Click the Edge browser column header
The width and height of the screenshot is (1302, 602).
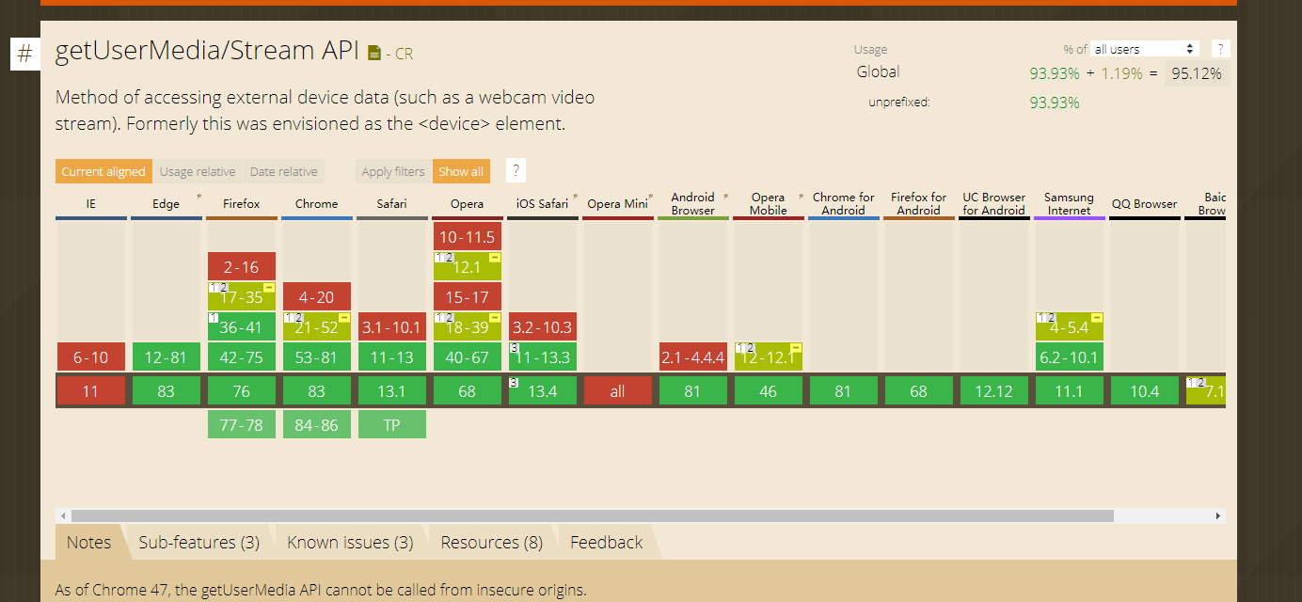coord(166,204)
